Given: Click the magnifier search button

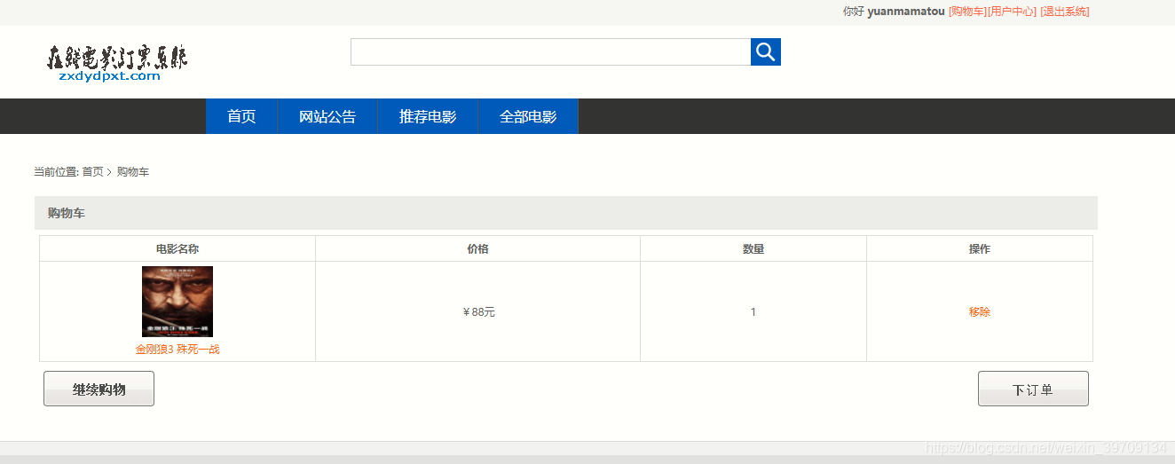Looking at the screenshot, I should (x=765, y=51).
